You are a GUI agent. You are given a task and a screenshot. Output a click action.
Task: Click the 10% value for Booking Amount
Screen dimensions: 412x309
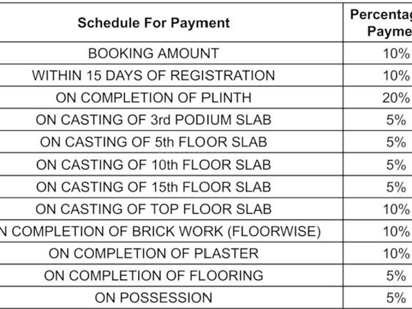click(x=396, y=53)
